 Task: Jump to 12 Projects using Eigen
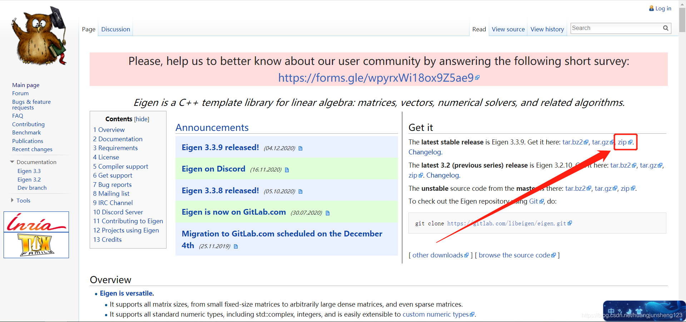click(126, 230)
